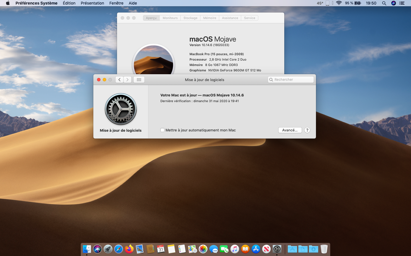The image size is (411, 256).
Task: Enable Mettre à jour automatiquement mon Mac
Action: pos(162,130)
